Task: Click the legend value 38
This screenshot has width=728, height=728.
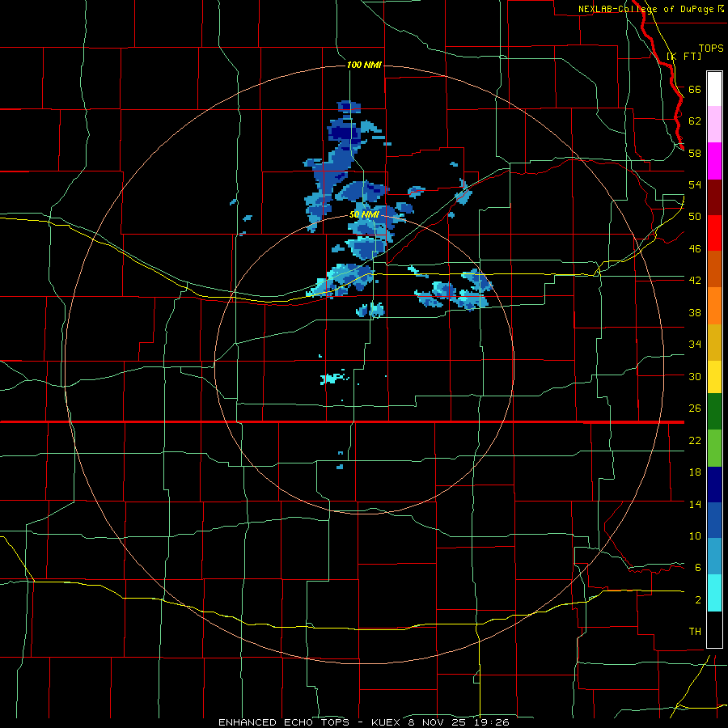Action: click(x=695, y=312)
